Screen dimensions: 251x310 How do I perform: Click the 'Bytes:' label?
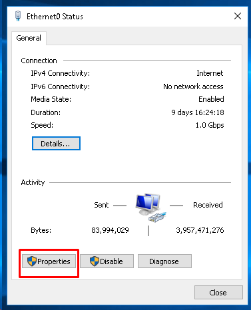pos(41,230)
